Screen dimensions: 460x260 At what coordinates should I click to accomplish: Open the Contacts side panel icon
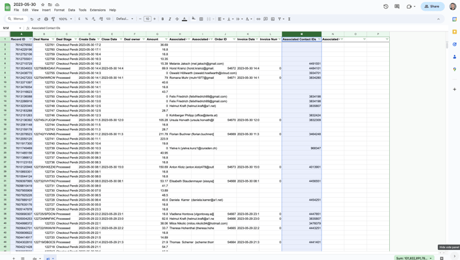(455, 57)
